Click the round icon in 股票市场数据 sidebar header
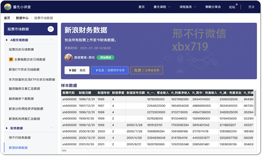Image resolution: width=262 pixels, height=156 pixels. tap(51, 29)
